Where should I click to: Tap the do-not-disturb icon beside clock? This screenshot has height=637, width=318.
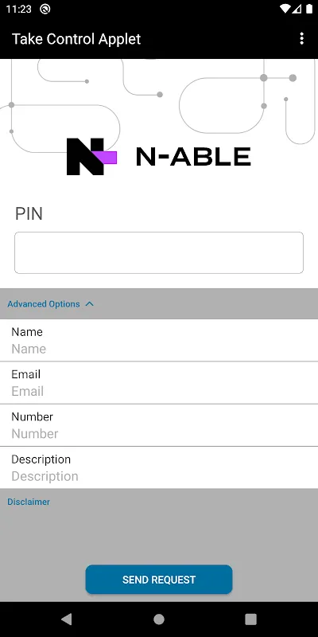[x=45, y=9]
